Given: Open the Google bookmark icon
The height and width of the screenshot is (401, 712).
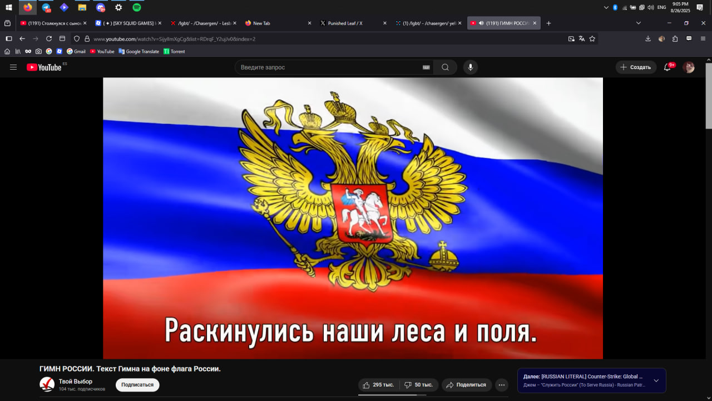Looking at the screenshot, I should tap(49, 51).
